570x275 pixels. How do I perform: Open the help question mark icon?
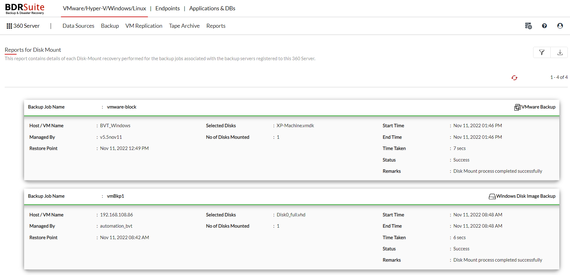pyautogui.click(x=544, y=26)
